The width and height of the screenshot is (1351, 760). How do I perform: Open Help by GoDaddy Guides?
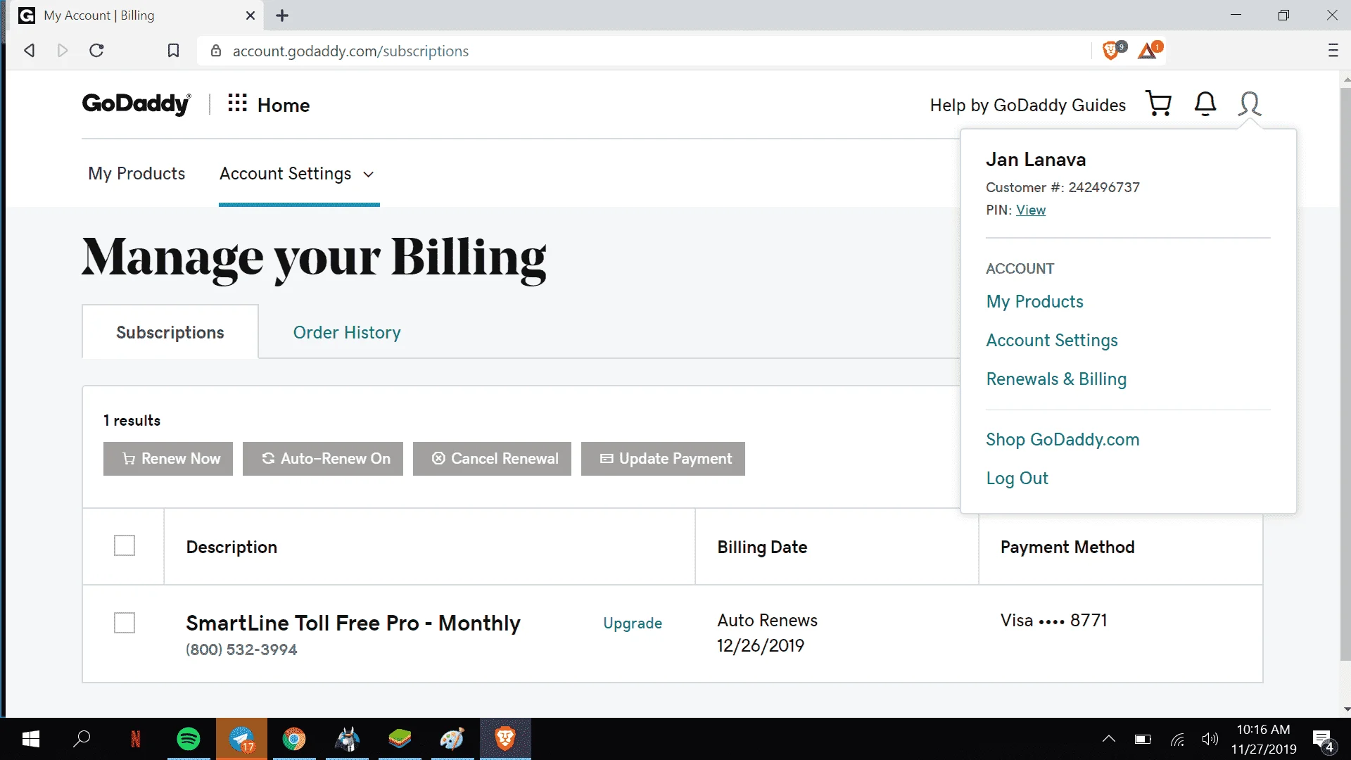[1027, 105]
